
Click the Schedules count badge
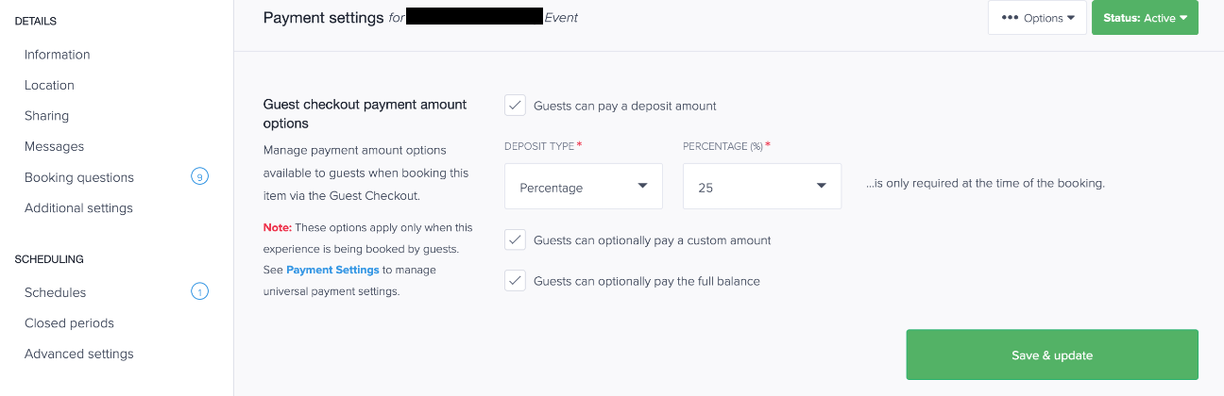(199, 292)
